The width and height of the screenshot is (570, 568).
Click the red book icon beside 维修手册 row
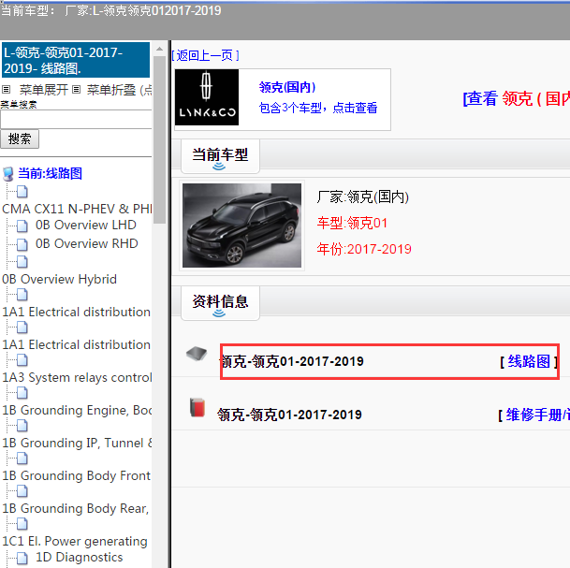197,407
